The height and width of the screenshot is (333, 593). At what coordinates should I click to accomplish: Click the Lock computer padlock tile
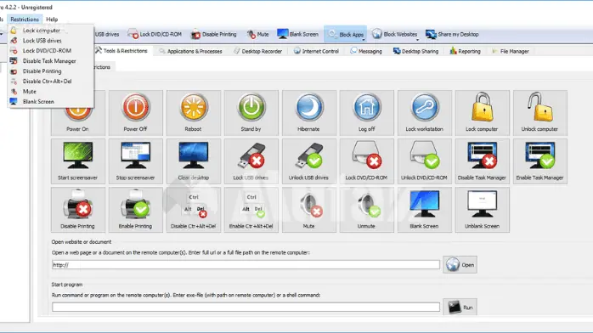point(483,113)
